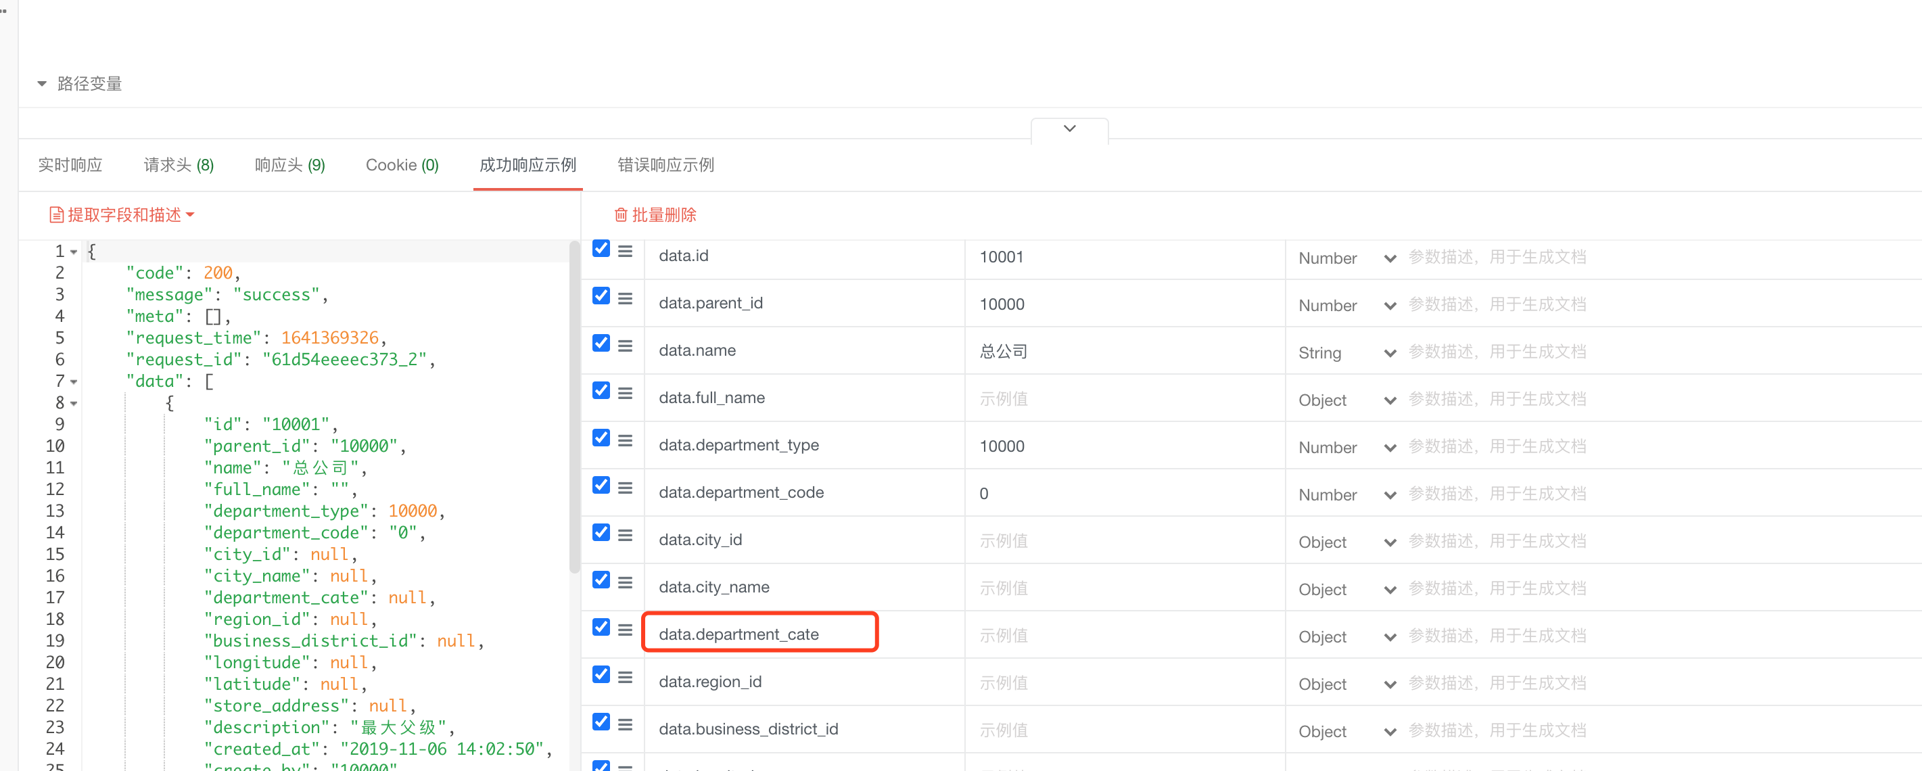Image resolution: width=1922 pixels, height=771 pixels.
Task: Click the JSON editor vertical scrollbar
Action: pyautogui.click(x=573, y=406)
